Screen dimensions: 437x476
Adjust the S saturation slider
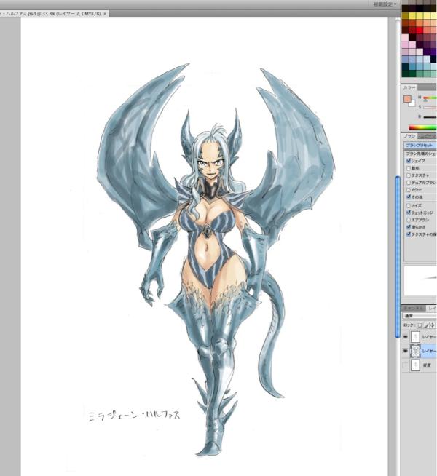[x=430, y=107]
